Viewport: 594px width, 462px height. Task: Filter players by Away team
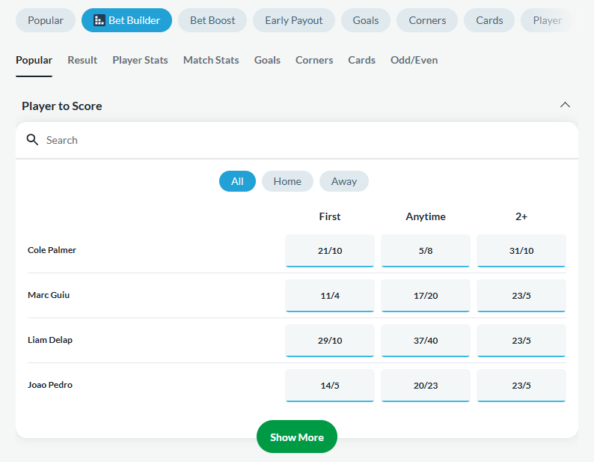click(344, 181)
